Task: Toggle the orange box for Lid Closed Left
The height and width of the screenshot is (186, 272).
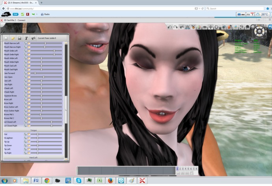Action: point(29,122)
